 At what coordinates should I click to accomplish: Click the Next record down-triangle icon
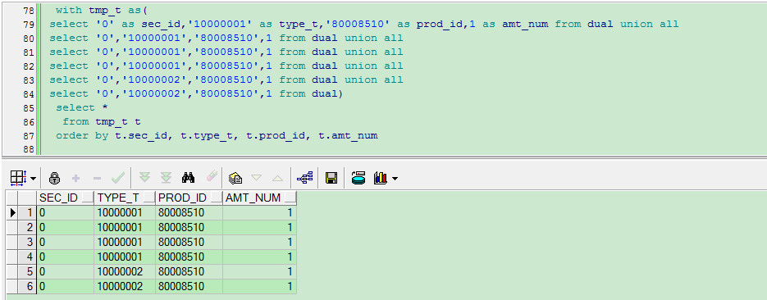257,179
